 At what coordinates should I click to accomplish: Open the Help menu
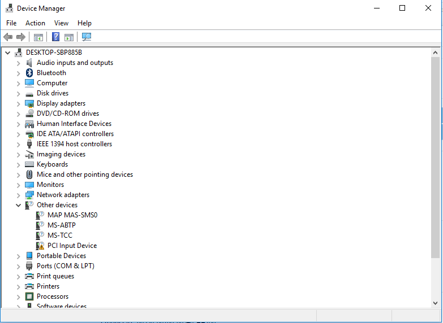84,23
